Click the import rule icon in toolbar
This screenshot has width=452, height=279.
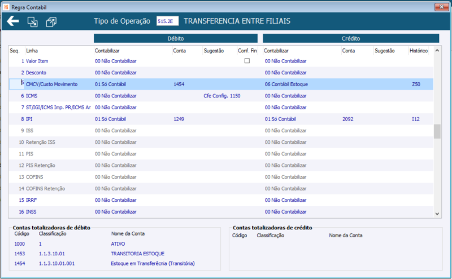[33, 22]
